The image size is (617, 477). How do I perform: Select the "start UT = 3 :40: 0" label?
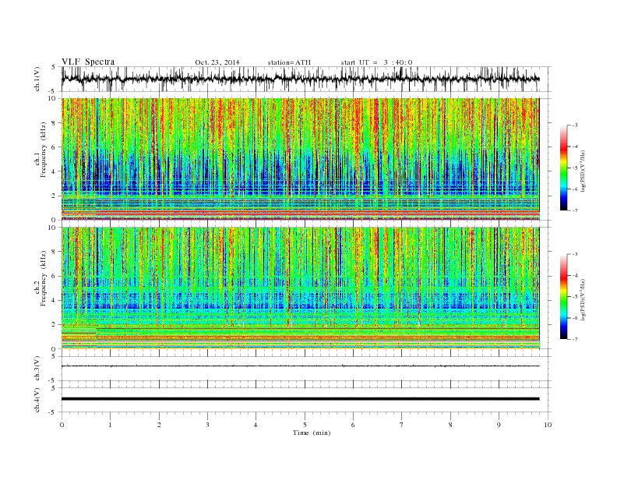coord(376,62)
